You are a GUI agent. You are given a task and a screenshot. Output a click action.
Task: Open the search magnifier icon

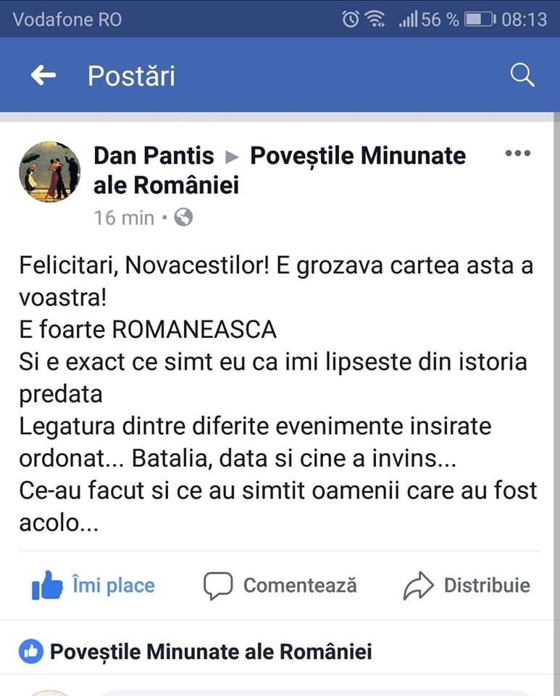click(x=522, y=75)
